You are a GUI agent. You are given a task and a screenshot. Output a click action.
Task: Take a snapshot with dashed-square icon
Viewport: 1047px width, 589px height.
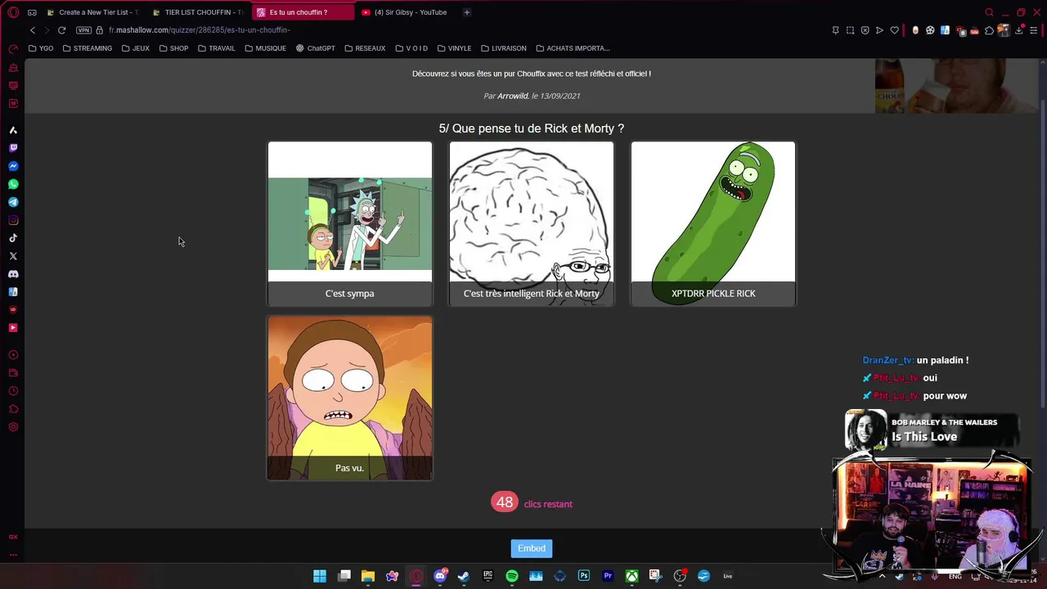(x=850, y=30)
